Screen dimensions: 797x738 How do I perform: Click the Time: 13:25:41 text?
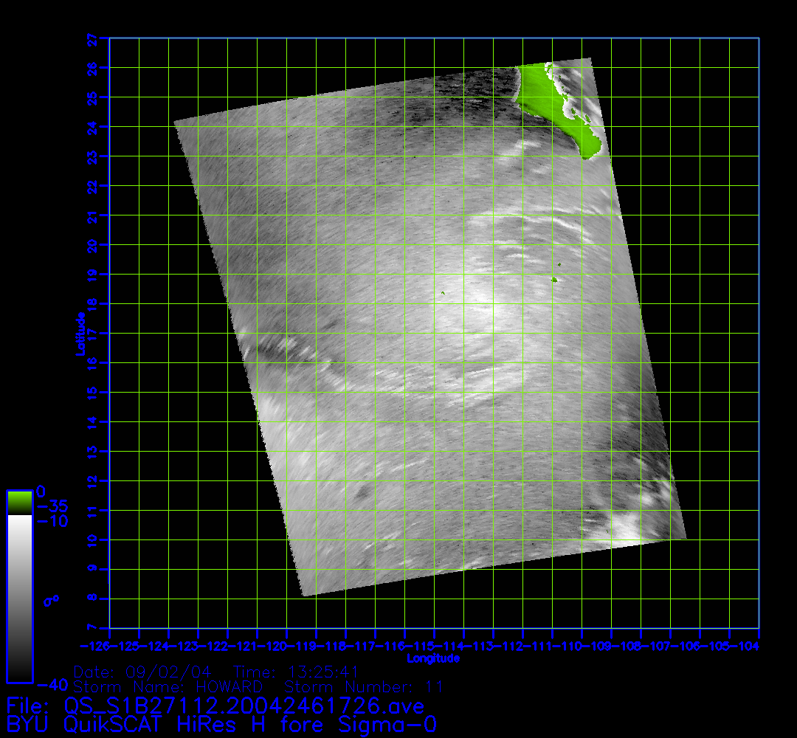[295, 672]
